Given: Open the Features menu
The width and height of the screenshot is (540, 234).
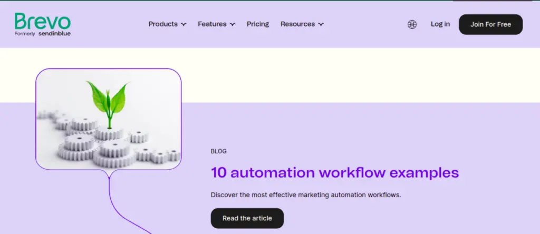Looking at the screenshot, I should [x=212, y=24].
